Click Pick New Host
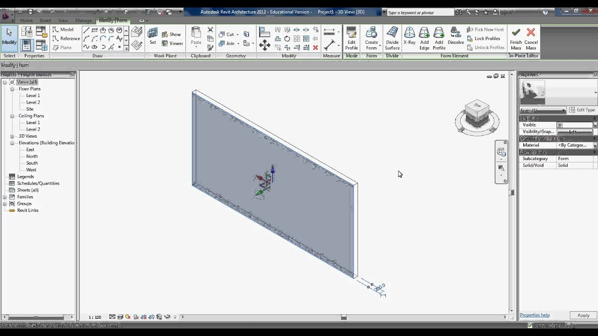The width and height of the screenshot is (598, 336). pyautogui.click(x=485, y=29)
